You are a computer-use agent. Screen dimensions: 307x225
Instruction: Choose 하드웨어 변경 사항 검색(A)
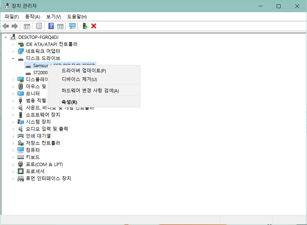coord(94,90)
